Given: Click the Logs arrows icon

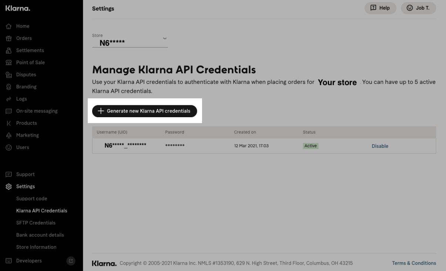Looking at the screenshot, I should click(x=9, y=99).
